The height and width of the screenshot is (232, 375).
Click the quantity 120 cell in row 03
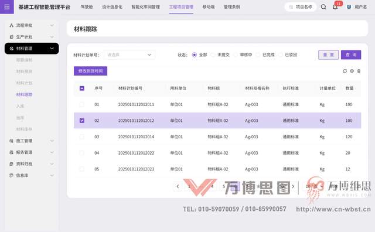tap(349, 137)
